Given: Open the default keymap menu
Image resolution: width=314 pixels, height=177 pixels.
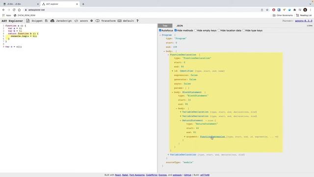Looking at the screenshot, I should coord(128,21).
